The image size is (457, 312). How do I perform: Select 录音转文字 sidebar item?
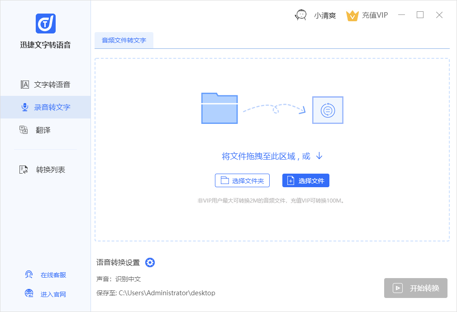click(45, 107)
